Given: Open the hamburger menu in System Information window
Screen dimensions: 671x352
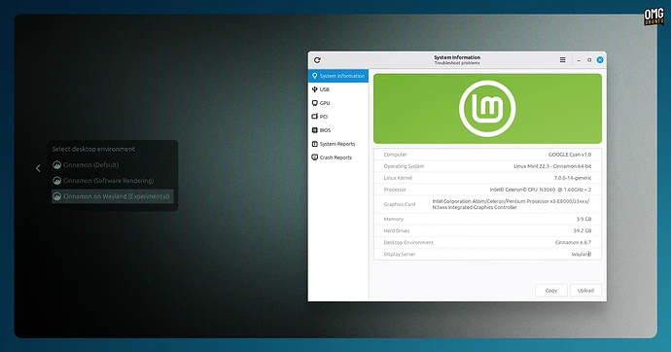Looking at the screenshot, I should pyautogui.click(x=562, y=60).
